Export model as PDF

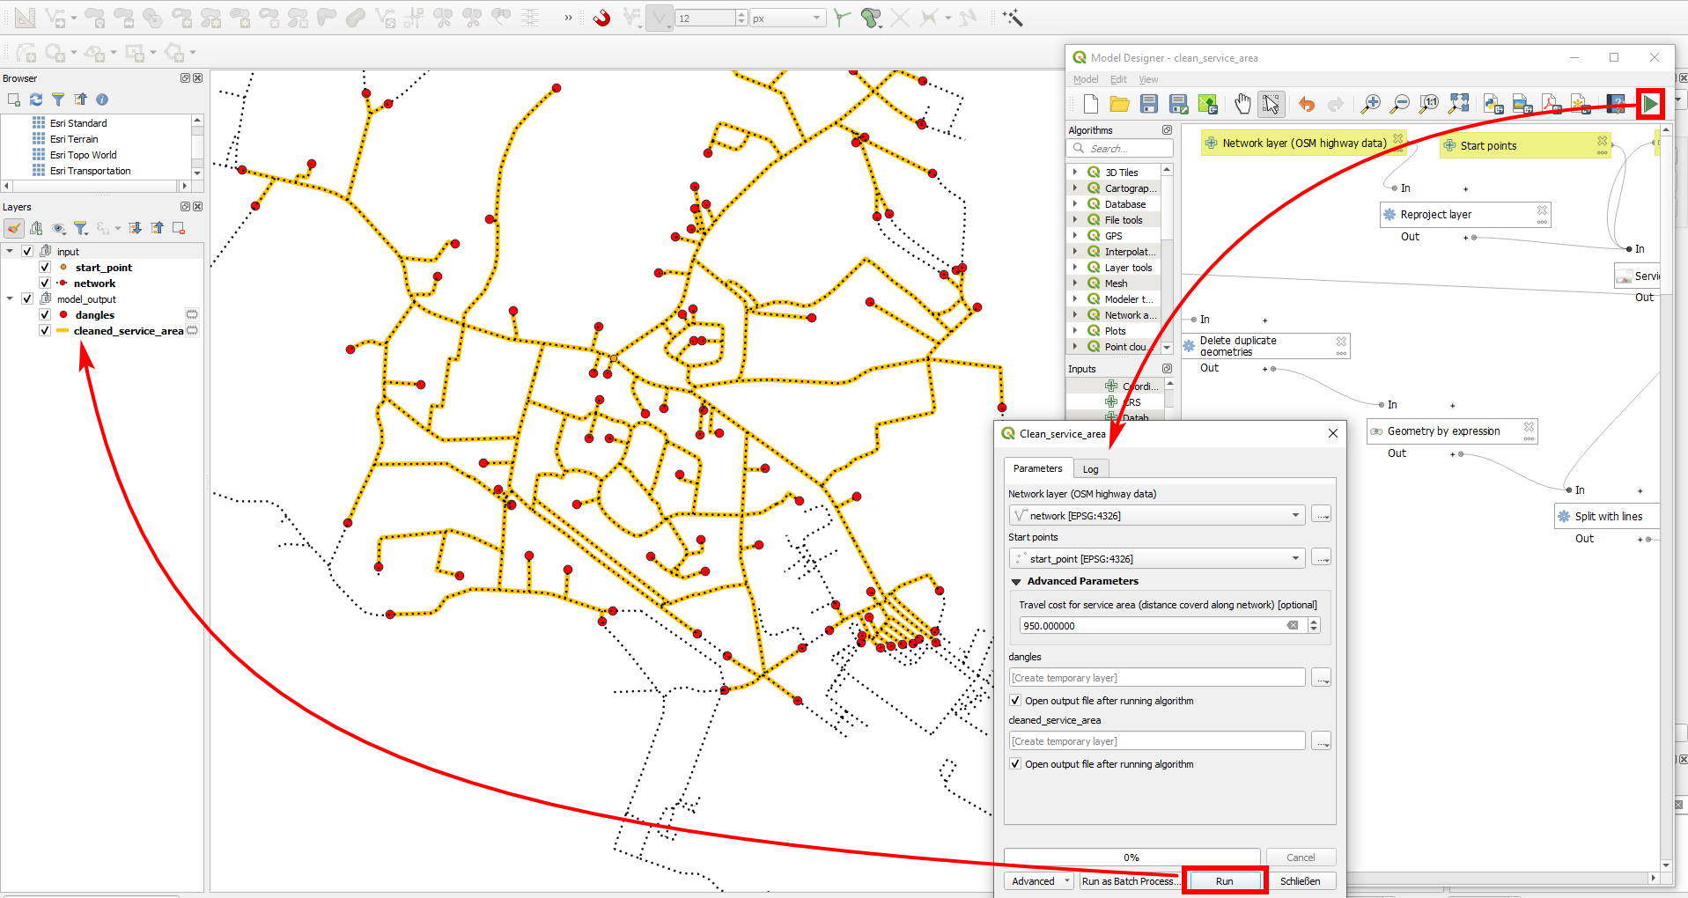coord(1552,104)
